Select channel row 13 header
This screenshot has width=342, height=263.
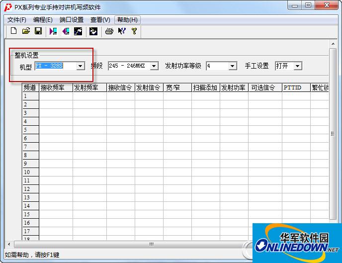tap(31, 197)
